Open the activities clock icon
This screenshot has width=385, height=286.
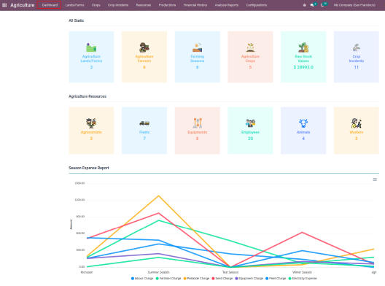[322, 5]
